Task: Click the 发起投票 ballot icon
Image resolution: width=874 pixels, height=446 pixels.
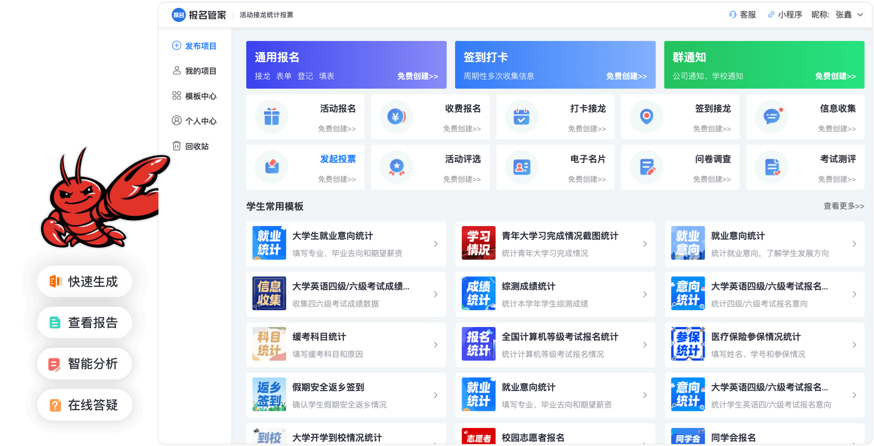Action: point(271,167)
